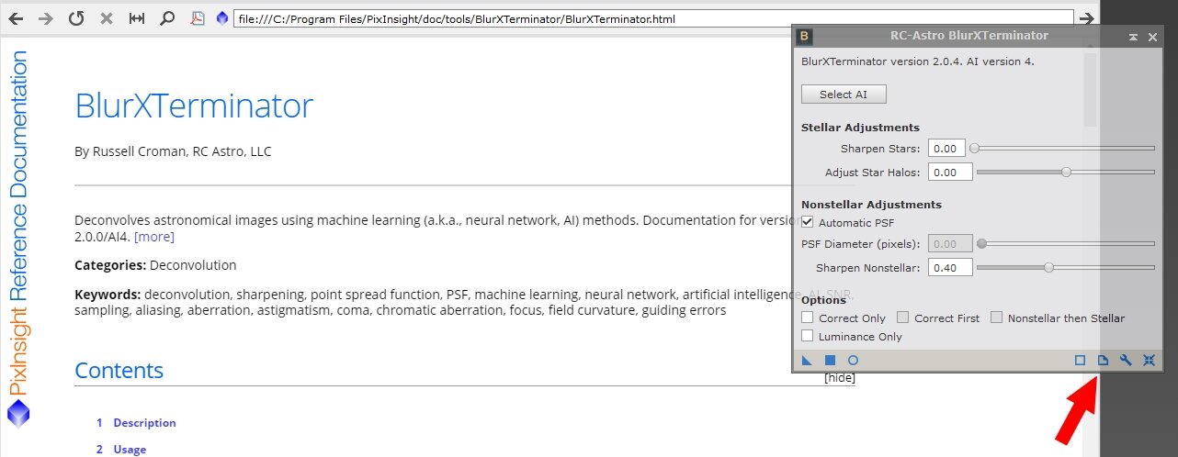Click the BlurXTerminator page heading
This screenshot has width=1178, height=457.
[x=194, y=106]
